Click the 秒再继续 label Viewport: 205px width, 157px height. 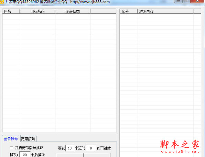click(104, 148)
